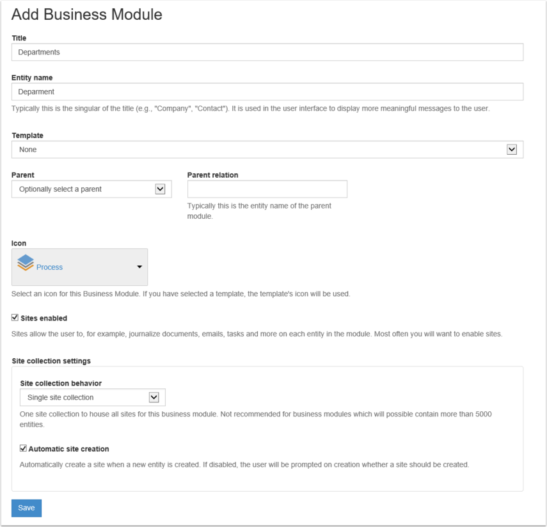Expand the Optionally select a parent dropdown

(91, 189)
